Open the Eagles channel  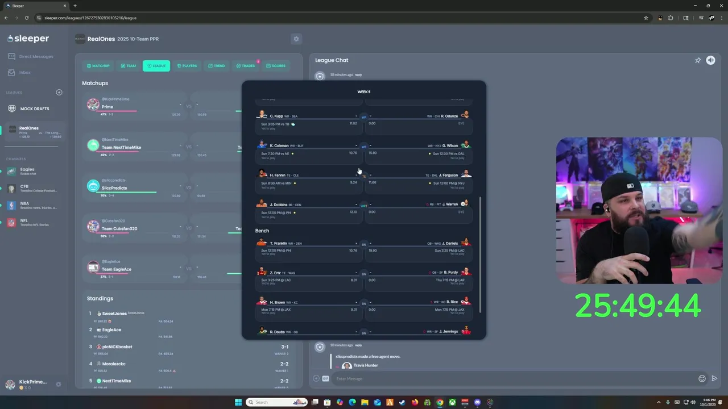tap(31, 171)
